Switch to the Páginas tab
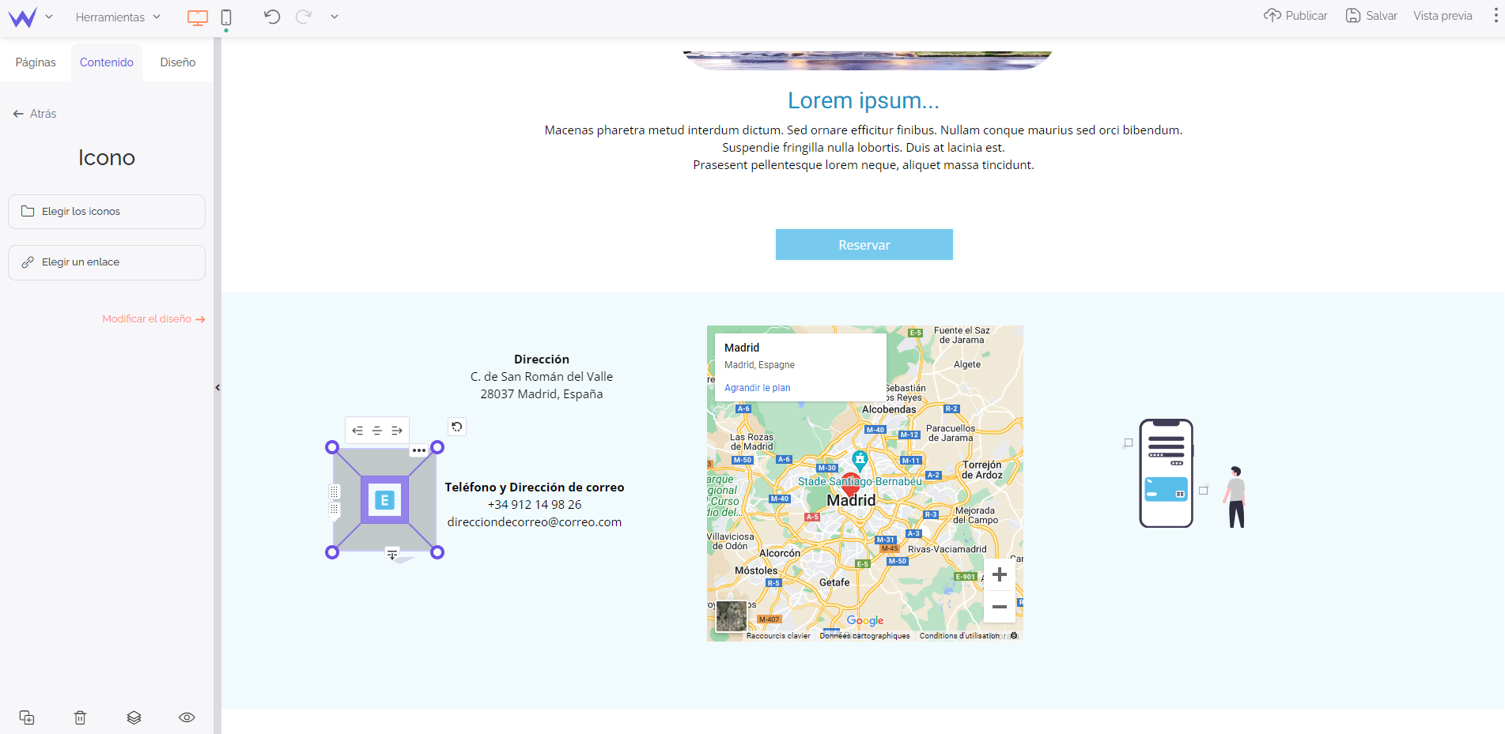 (36, 62)
